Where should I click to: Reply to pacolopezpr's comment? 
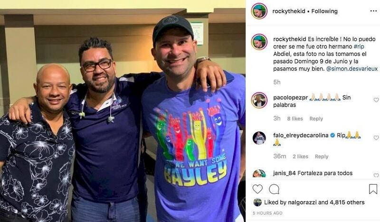coord(316,119)
